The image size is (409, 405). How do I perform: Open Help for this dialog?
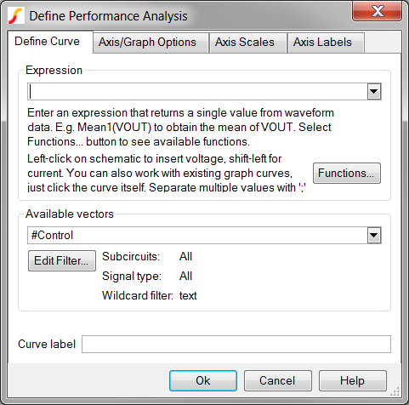click(353, 380)
